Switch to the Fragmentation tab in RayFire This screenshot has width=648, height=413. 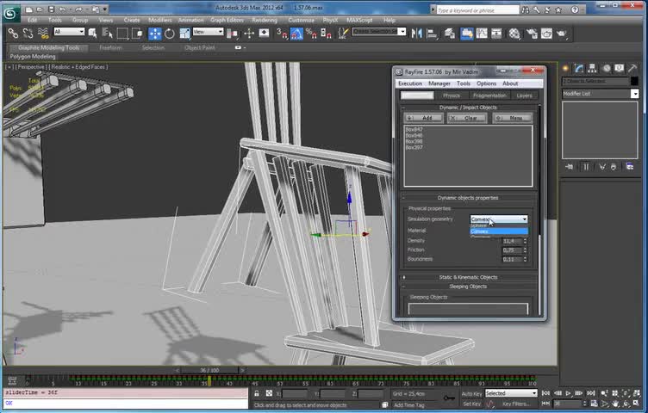point(489,96)
